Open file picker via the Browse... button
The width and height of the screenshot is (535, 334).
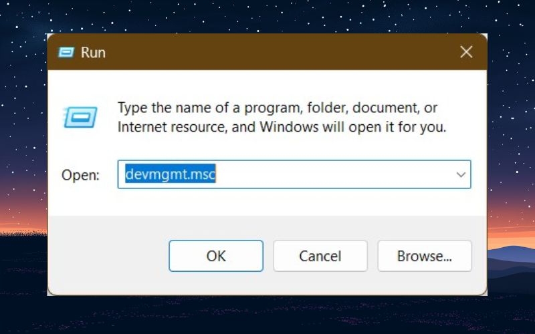click(425, 256)
